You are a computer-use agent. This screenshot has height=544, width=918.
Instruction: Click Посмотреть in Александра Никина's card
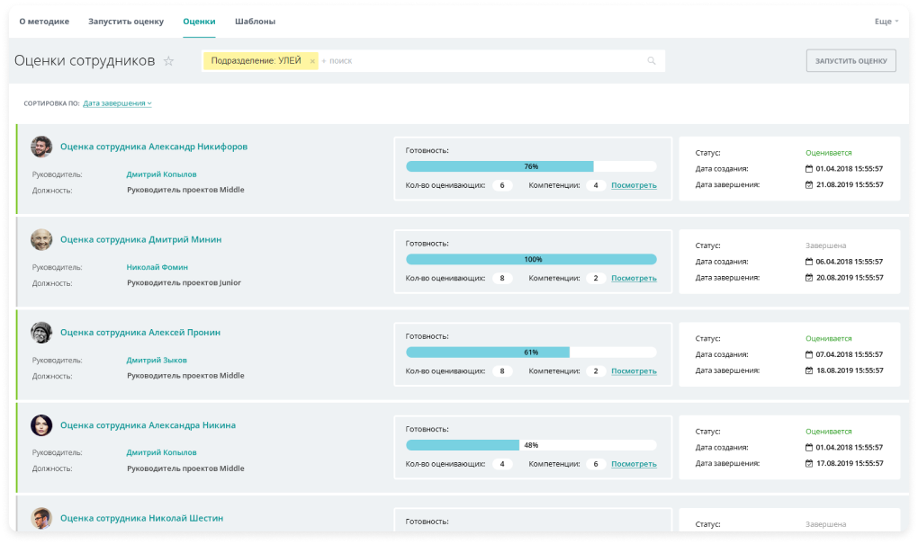tap(634, 465)
